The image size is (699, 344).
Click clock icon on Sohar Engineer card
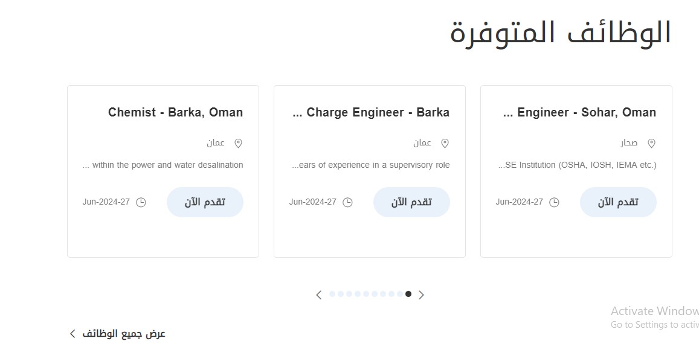[553, 202]
